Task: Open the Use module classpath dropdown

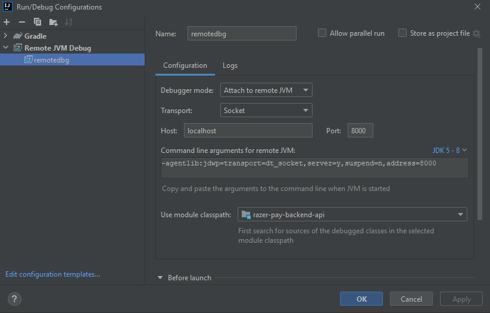Action: point(352,214)
